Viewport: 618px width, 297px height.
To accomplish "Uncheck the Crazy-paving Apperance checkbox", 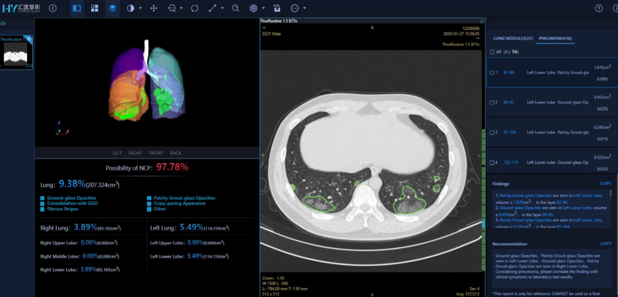I will (x=149, y=204).
